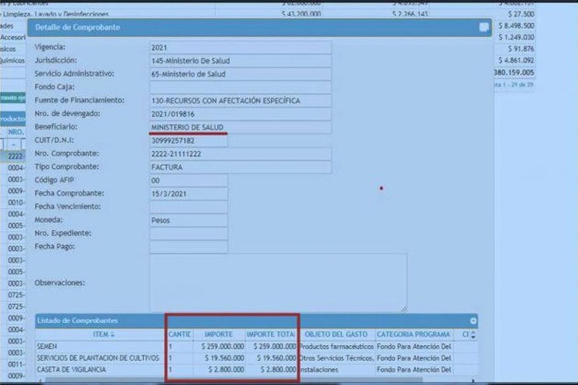Focus the Fuente de Financiamiento field
This screenshot has width=578, height=385.
(240, 101)
